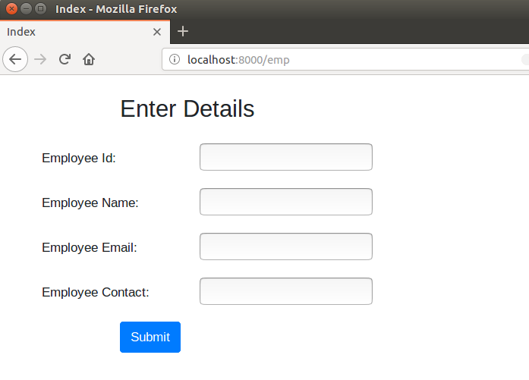Submit the employee details form

click(x=150, y=337)
